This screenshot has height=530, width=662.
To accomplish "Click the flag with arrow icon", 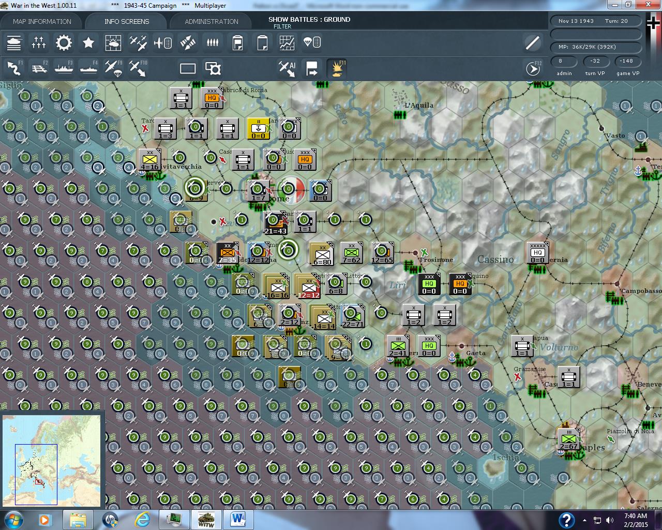I will point(312,68).
